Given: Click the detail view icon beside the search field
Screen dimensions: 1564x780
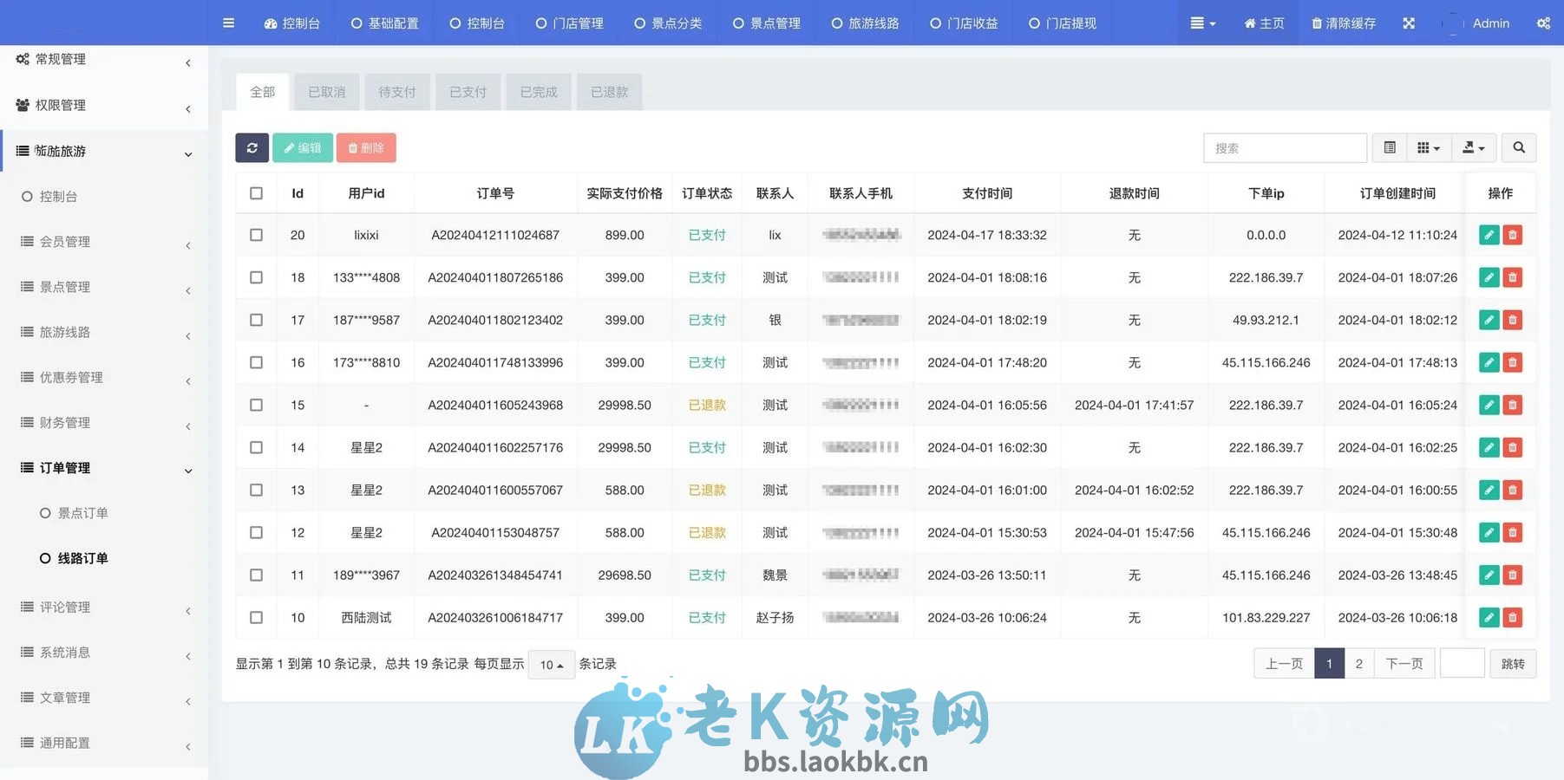Looking at the screenshot, I should point(1389,147).
